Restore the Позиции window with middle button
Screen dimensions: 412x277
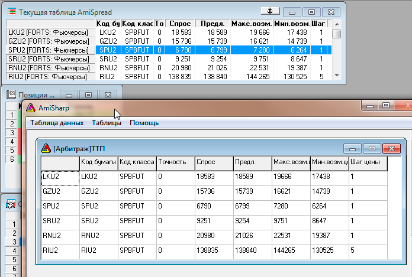tap(89, 95)
